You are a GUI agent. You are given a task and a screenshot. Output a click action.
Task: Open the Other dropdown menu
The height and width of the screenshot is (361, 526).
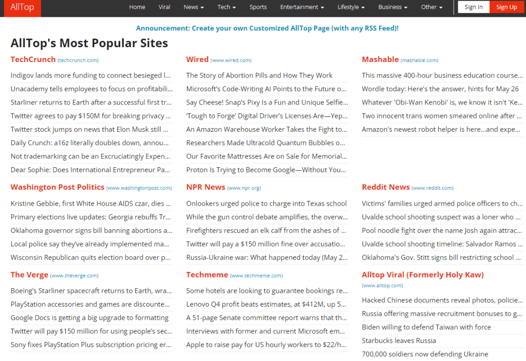click(x=431, y=7)
